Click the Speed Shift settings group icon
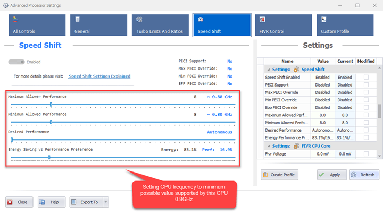The height and width of the screenshot is (215, 383). click(x=296, y=70)
